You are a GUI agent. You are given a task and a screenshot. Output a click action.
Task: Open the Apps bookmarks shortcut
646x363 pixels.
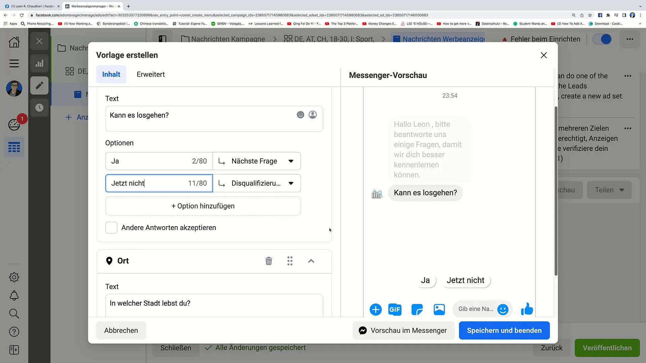10,24
